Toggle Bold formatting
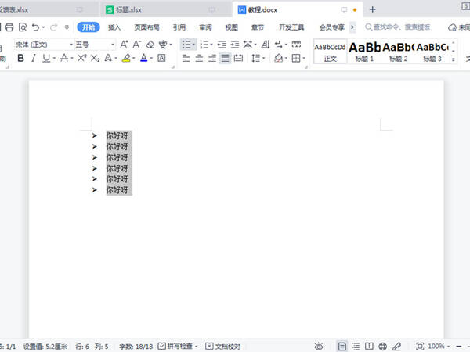The width and height of the screenshot is (470, 352). [20, 58]
